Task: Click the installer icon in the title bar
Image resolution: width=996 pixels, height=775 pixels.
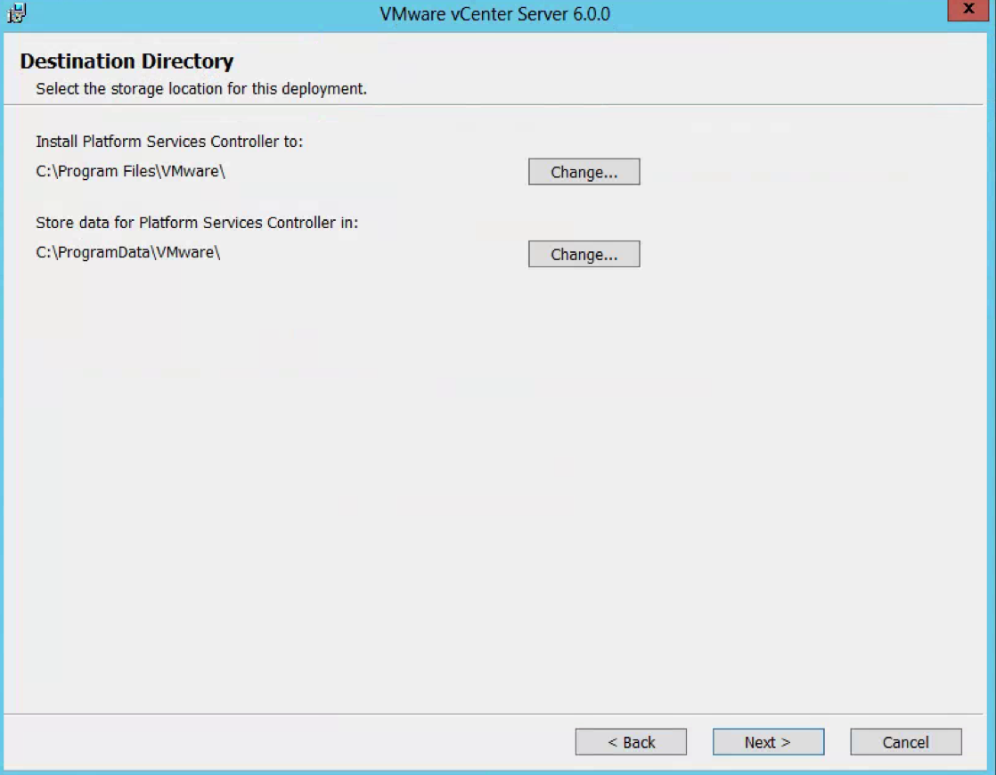Action: pos(16,12)
